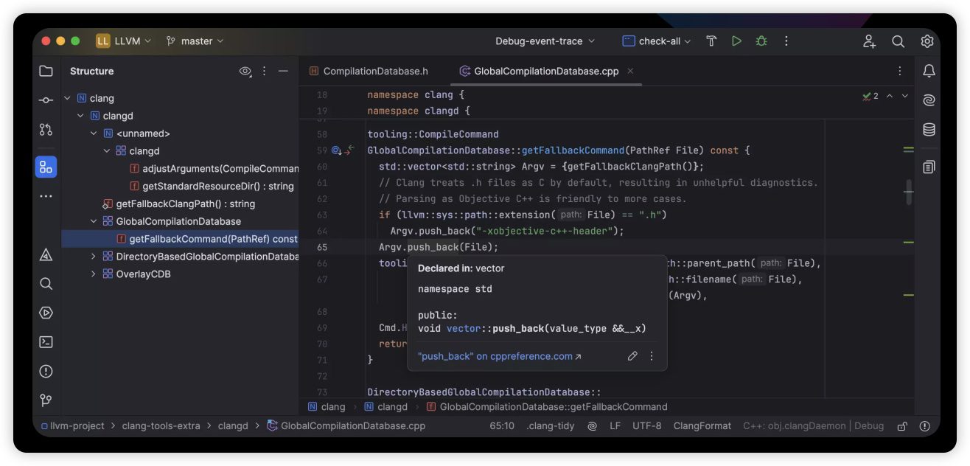
Task: Click the ClangFormat status bar widget
Action: [702, 426]
